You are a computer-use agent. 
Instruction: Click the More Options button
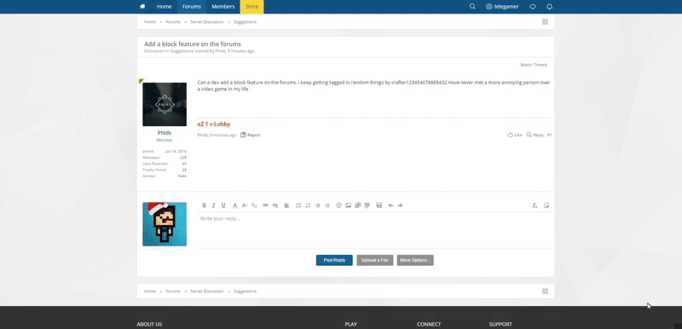415,260
